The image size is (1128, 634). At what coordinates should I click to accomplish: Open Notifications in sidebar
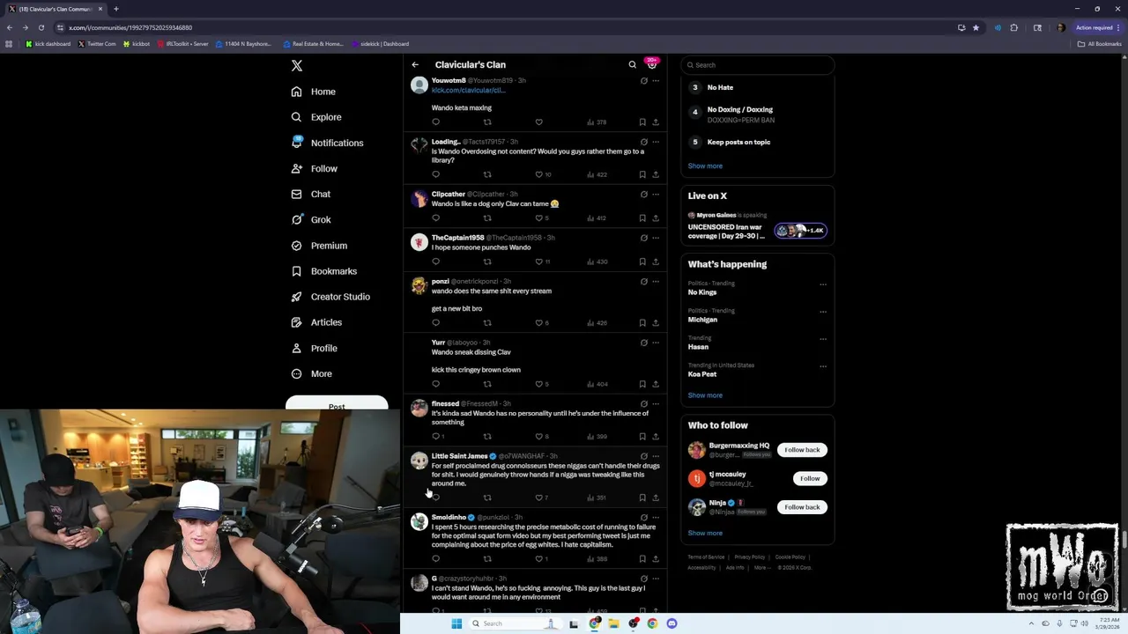tap(327, 143)
